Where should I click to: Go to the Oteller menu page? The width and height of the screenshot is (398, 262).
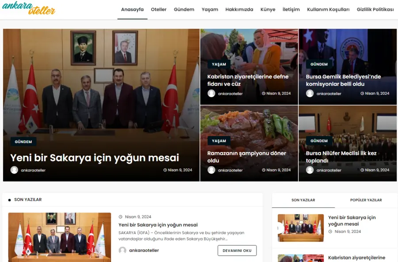pyautogui.click(x=159, y=10)
